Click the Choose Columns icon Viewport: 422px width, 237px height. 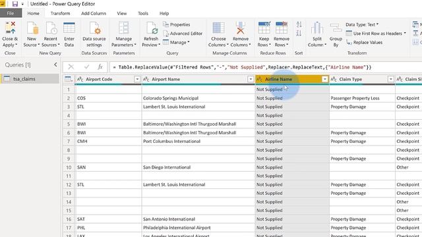(x=218, y=28)
